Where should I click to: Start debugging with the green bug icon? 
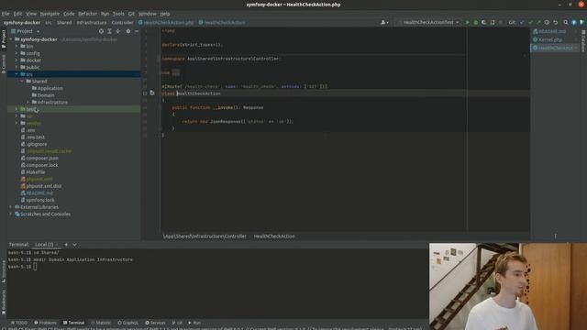click(475, 22)
